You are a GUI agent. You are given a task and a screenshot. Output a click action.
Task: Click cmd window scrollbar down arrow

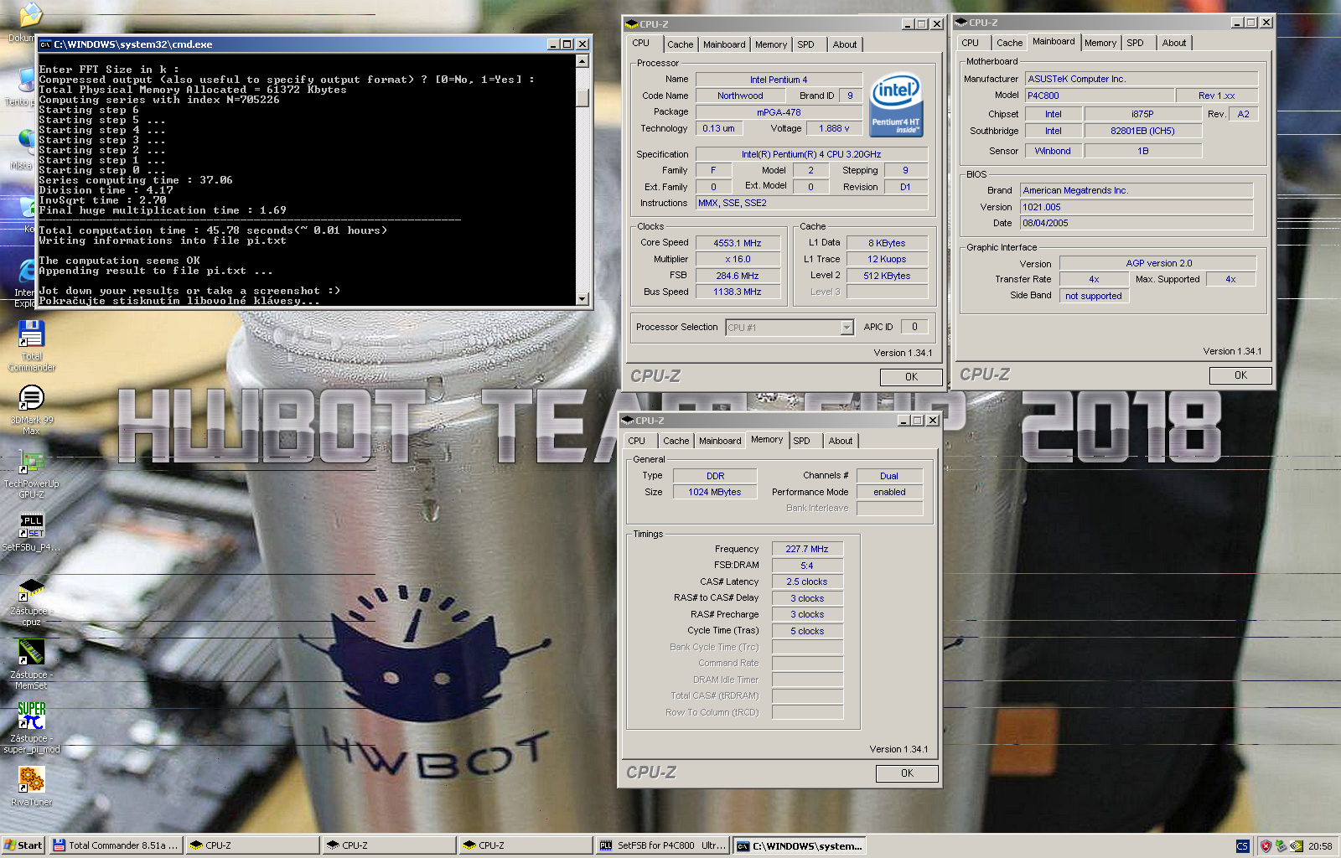tap(582, 299)
